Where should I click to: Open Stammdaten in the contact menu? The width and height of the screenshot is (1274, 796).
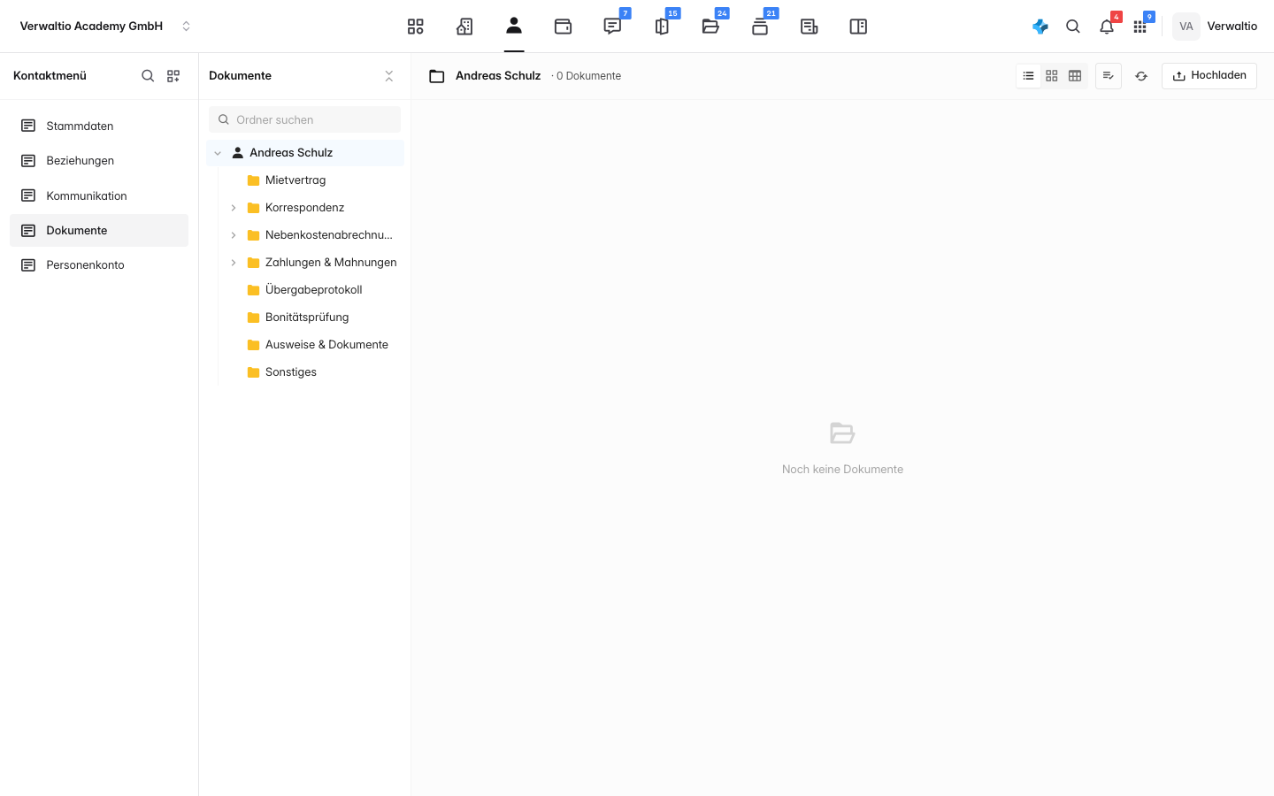[x=99, y=126]
